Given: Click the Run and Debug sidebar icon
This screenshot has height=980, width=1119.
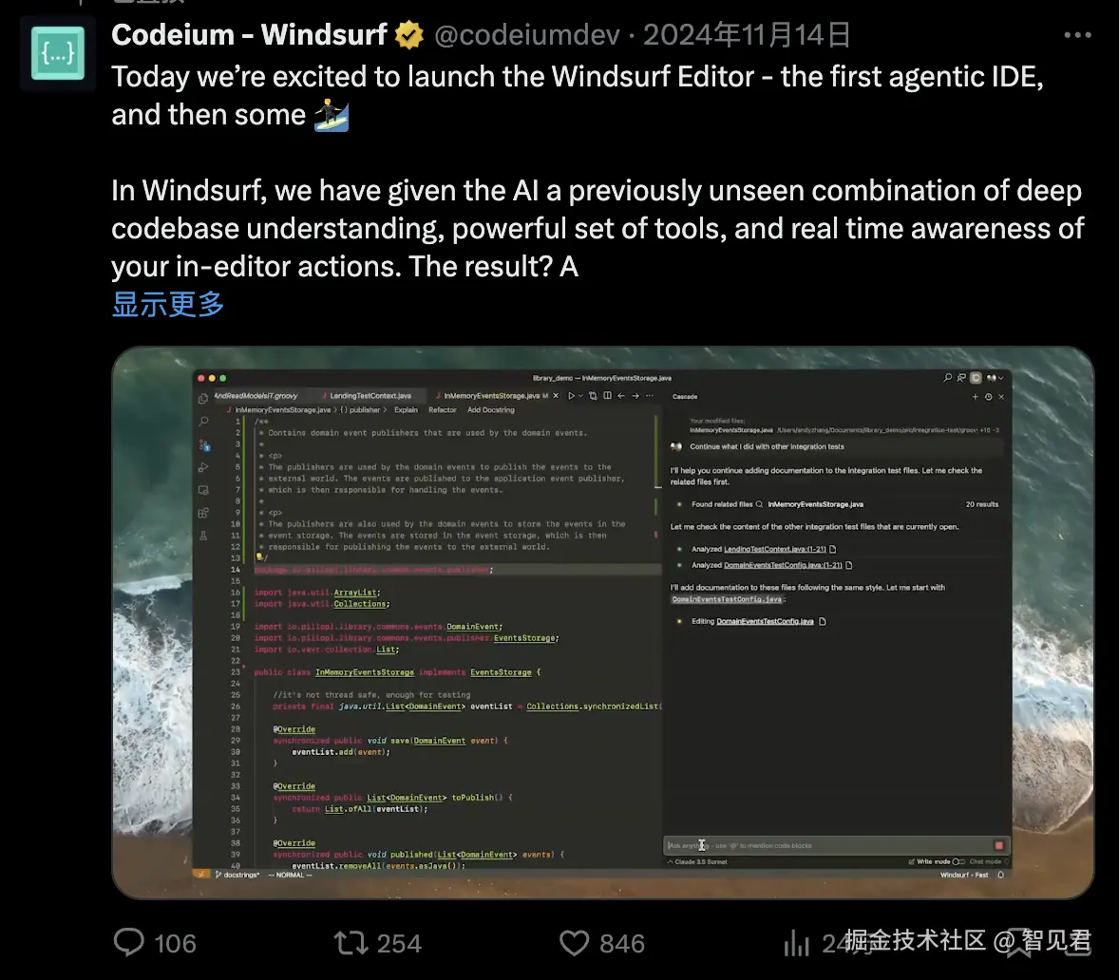Looking at the screenshot, I should point(203,467).
